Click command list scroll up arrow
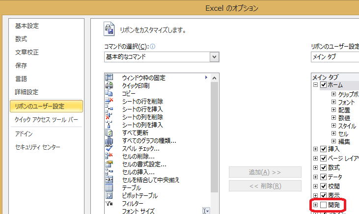Image resolution: width=359 pixels, height=214 pixels. tap(214, 78)
